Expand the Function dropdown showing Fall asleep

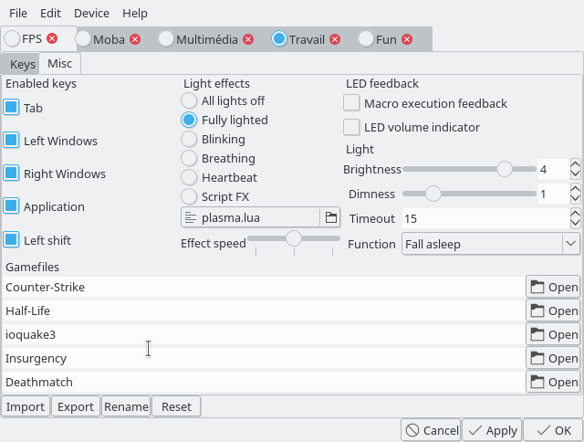pos(570,244)
